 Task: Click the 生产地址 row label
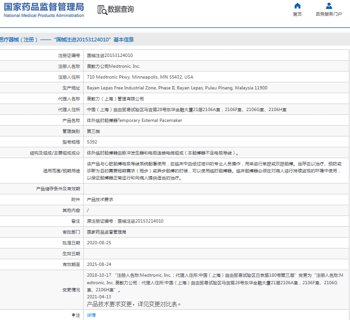71,88
